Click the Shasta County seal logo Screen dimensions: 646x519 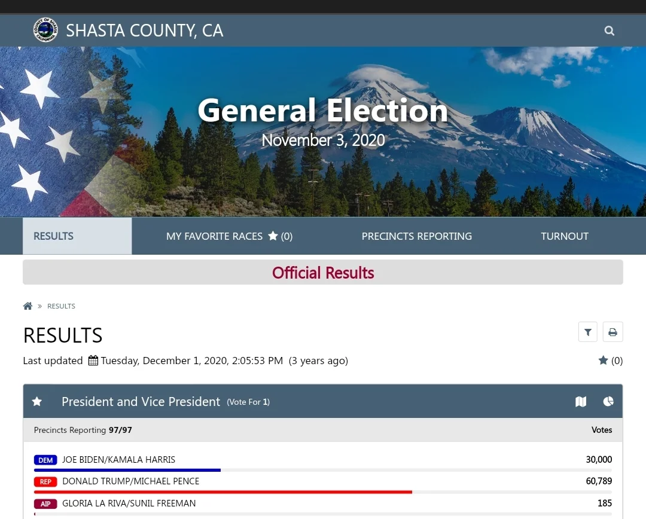pyautogui.click(x=45, y=30)
